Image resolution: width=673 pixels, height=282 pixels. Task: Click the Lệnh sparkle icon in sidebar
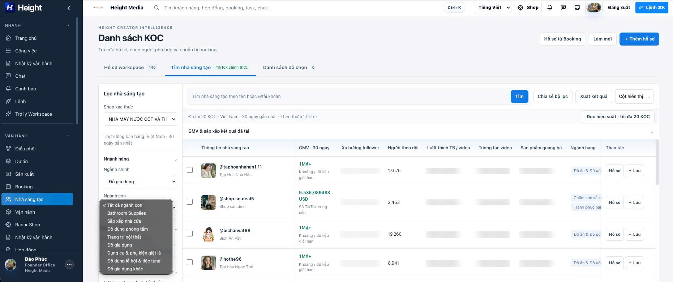click(x=8, y=101)
